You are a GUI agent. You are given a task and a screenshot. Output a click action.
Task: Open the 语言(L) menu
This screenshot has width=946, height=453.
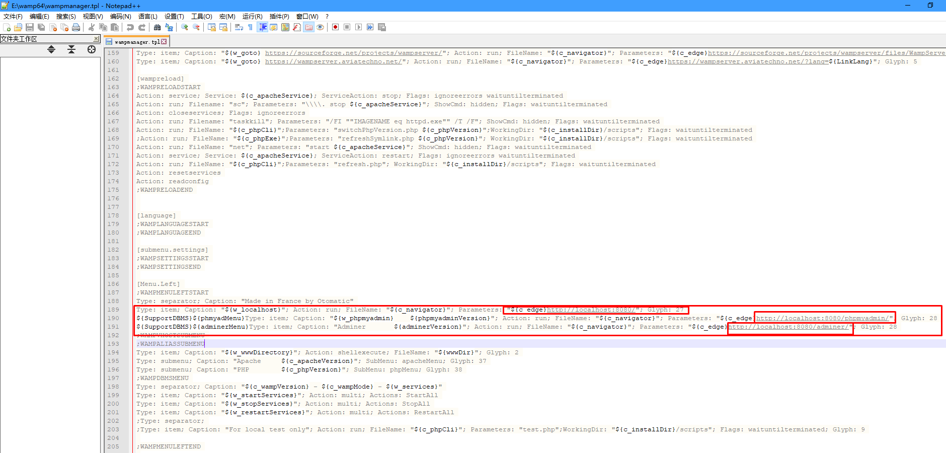click(x=148, y=17)
